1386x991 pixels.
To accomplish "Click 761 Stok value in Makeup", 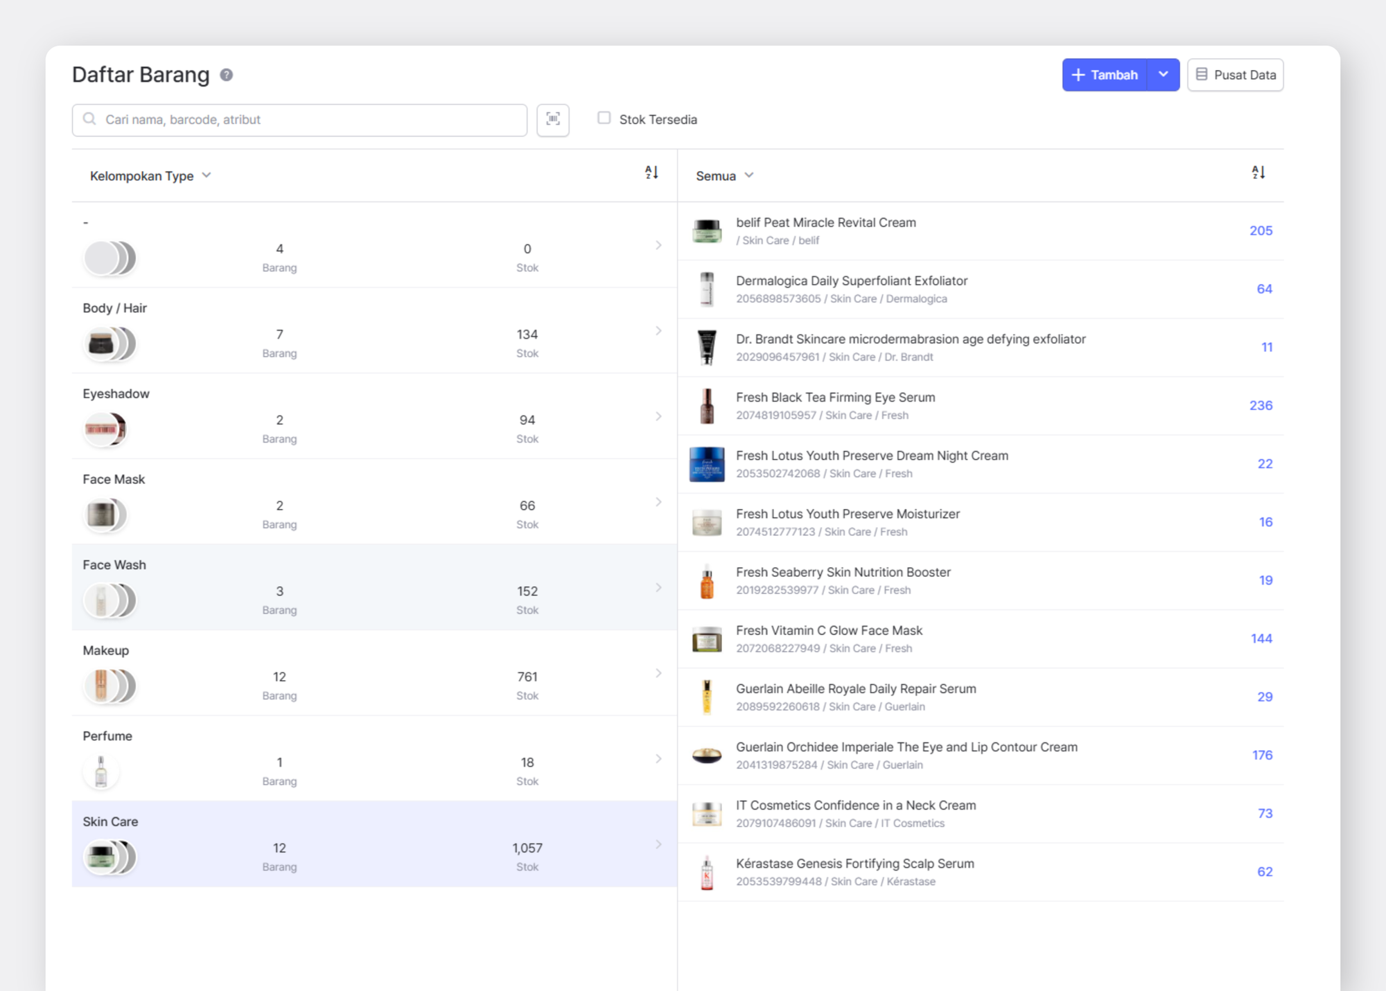I will 527,677.
